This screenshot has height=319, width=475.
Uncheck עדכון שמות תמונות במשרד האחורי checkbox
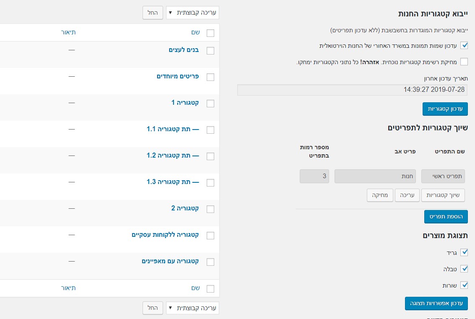(x=464, y=45)
